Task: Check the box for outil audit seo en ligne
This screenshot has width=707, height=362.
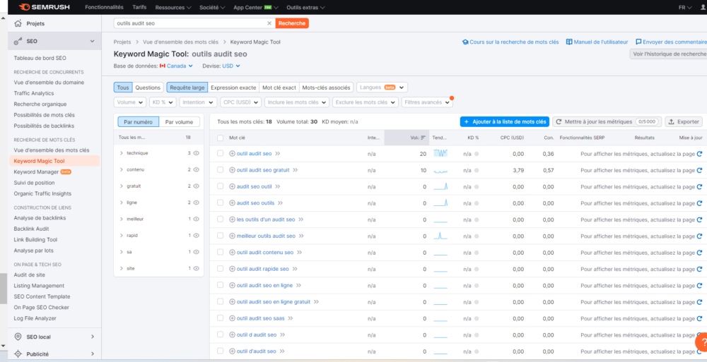Action: (x=220, y=285)
